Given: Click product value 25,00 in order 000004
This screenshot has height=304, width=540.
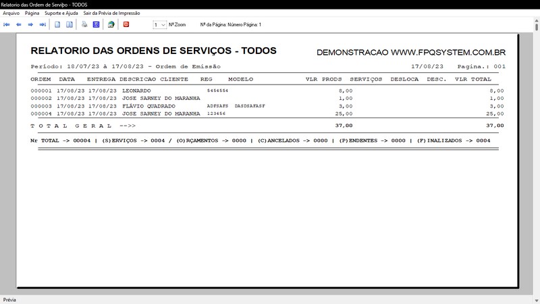Looking at the screenshot, I should 344,113.
